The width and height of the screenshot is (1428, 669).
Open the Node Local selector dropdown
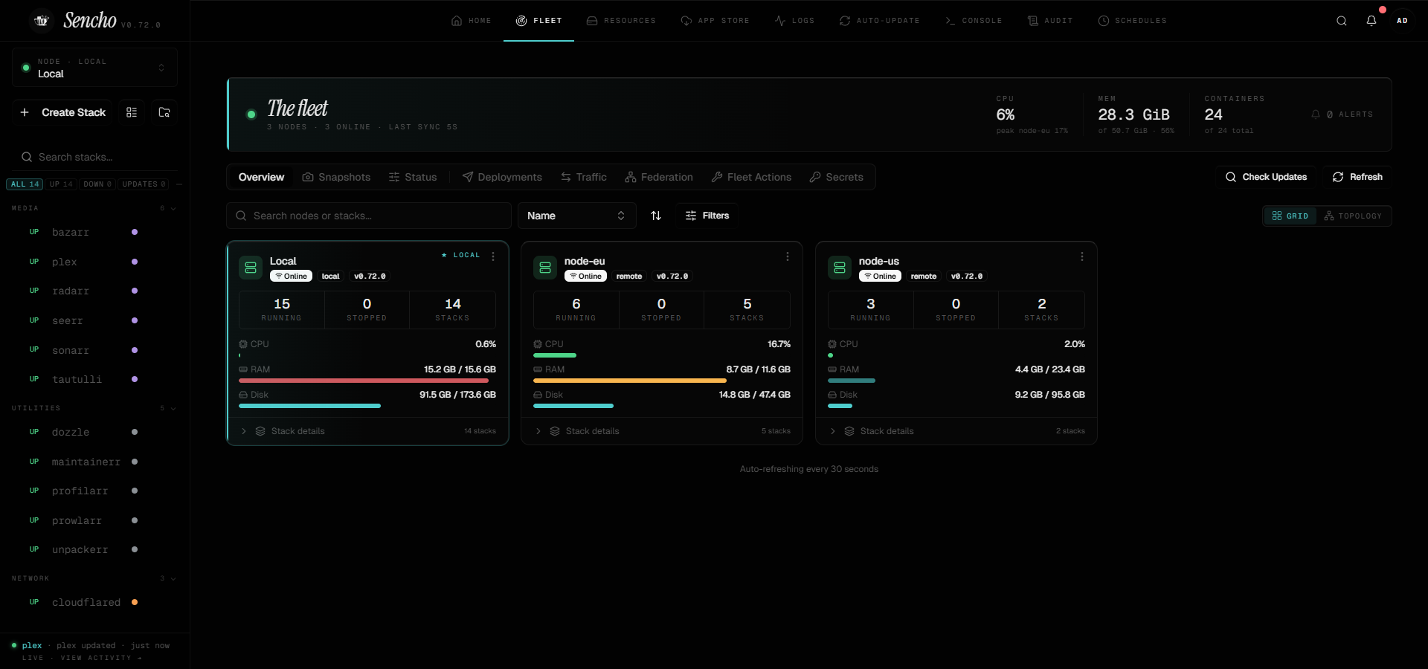coord(94,68)
